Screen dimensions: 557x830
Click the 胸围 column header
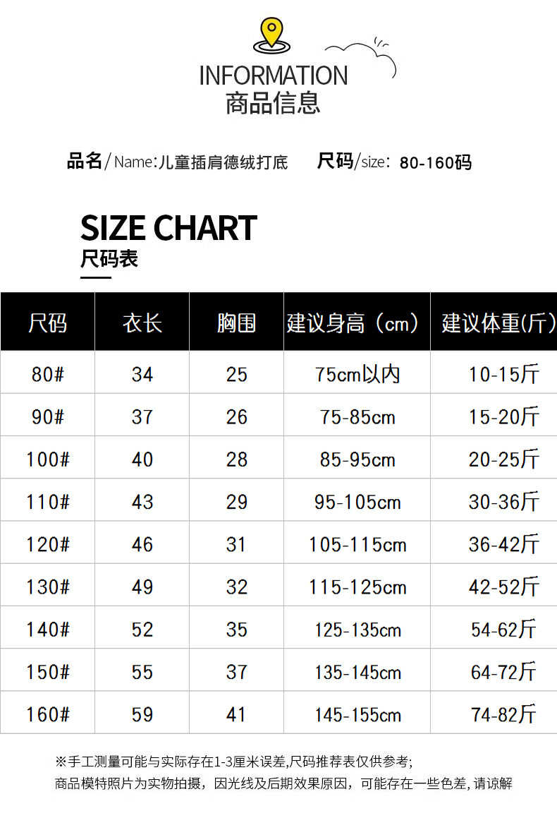[236, 323]
